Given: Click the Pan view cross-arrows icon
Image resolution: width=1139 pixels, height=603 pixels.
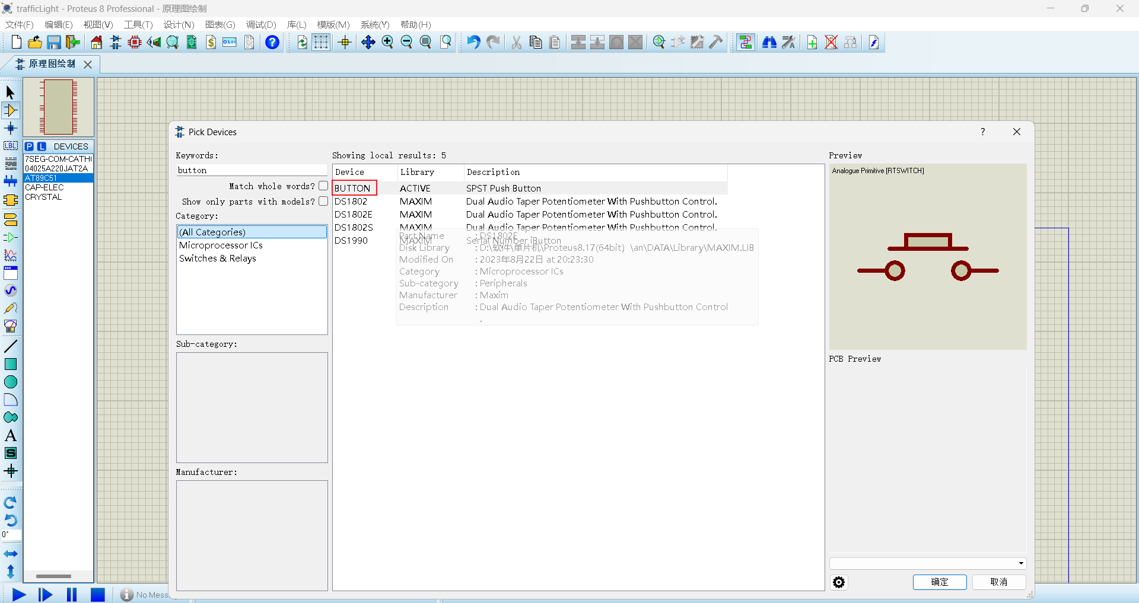Looking at the screenshot, I should coord(368,42).
